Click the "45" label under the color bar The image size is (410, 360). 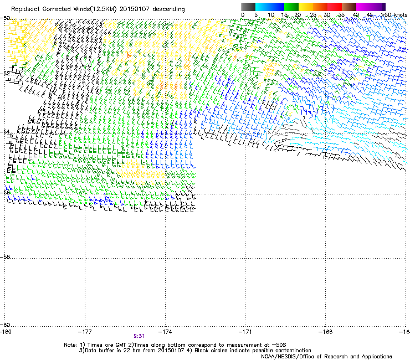(370, 14)
